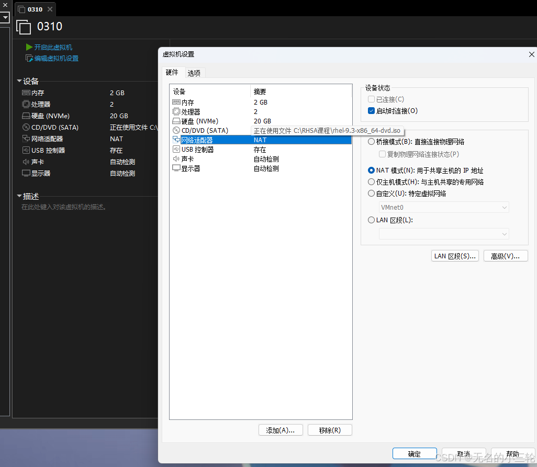Open the VMnet0 dropdown

coord(444,207)
